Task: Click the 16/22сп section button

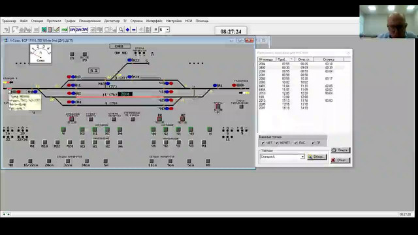Action: point(30,161)
